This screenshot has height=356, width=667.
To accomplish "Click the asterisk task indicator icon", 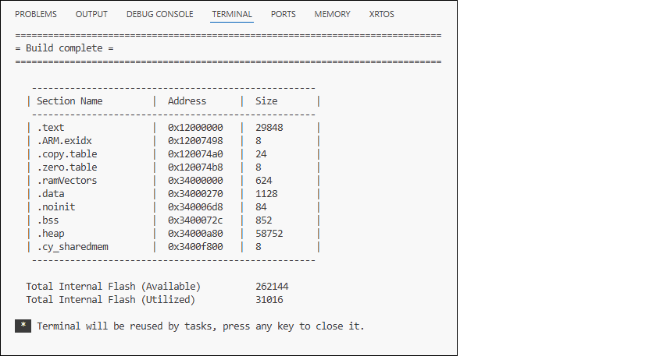I will point(23,326).
